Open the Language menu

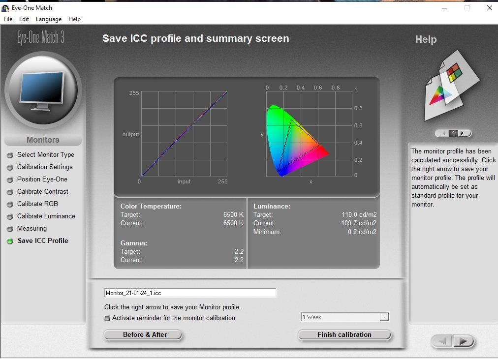click(x=49, y=19)
